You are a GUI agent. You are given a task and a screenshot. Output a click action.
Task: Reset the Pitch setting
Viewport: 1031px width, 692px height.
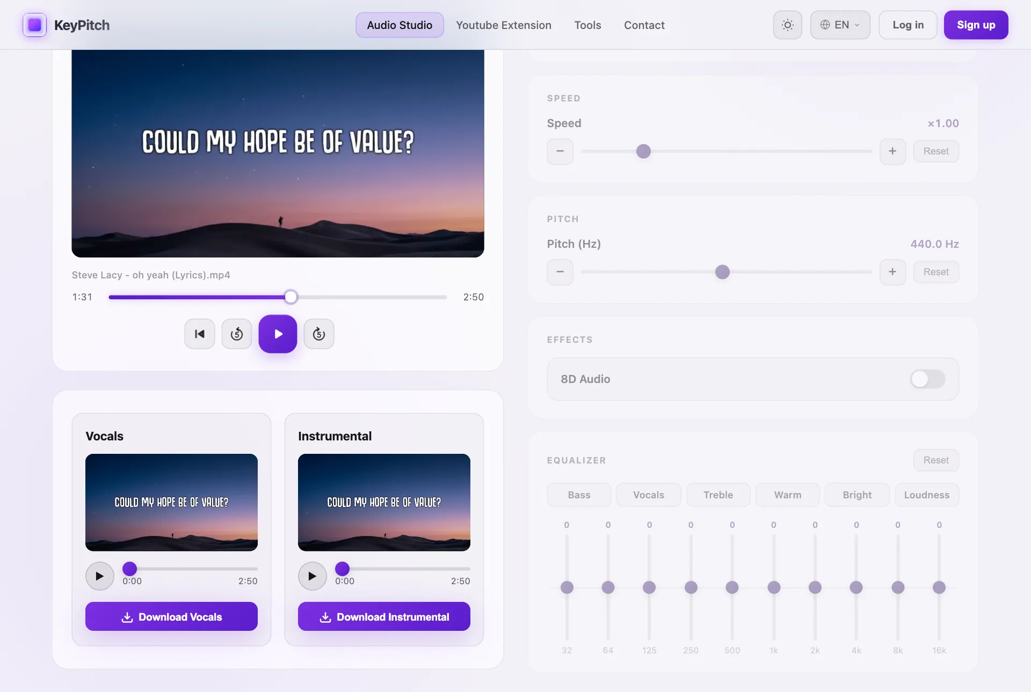coord(936,272)
